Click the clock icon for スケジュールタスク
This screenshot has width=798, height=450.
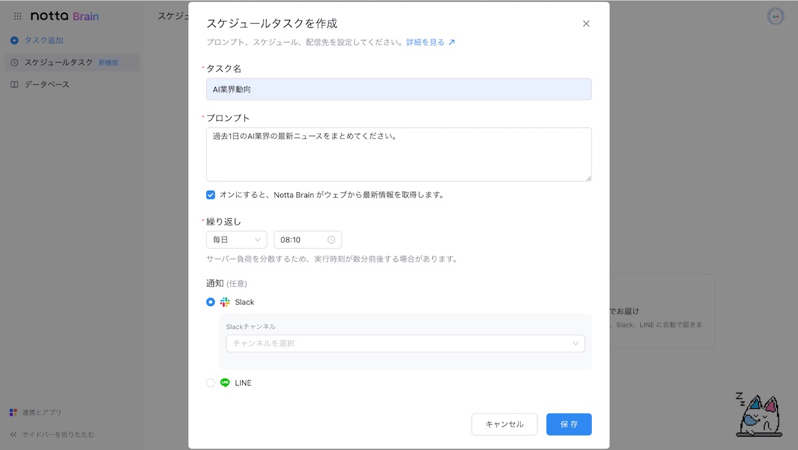pos(15,62)
